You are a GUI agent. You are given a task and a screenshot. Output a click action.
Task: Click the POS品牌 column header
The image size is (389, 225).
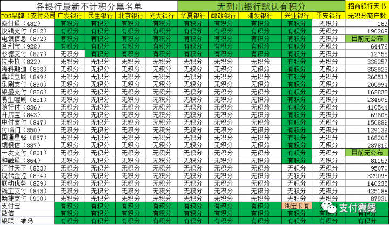click(x=28, y=16)
